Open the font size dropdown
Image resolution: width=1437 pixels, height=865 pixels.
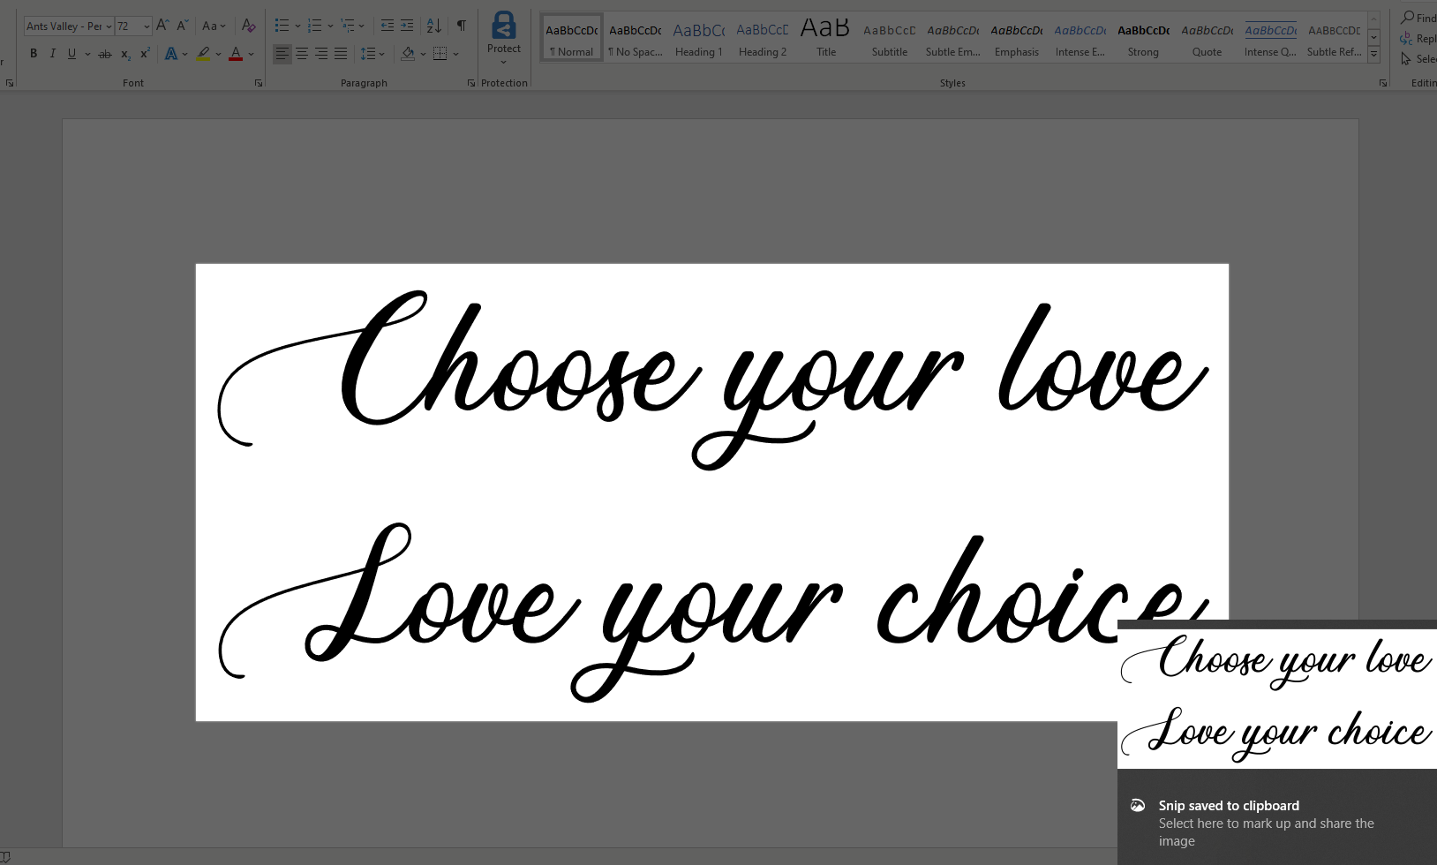click(x=147, y=26)
